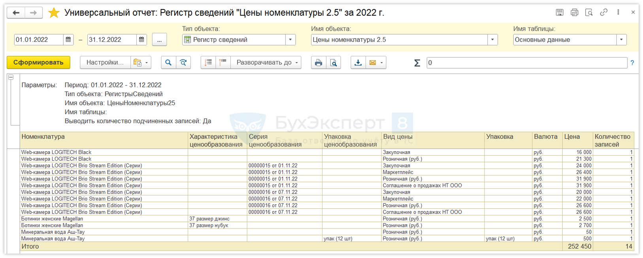Viewport: 643px width, 258px height.
Task: Select the Итого row label
Action: coord(30,247)
